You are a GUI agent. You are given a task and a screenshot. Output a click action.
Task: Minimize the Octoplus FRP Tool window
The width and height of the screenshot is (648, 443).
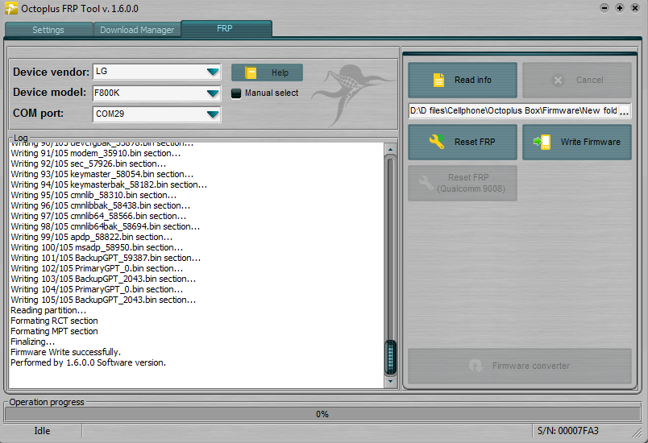[x=604, y=8]
